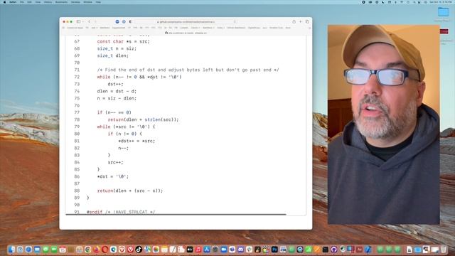This screenshot has height=256, width=455.
Task: Open the Apple menu
Action: click(5, 2)
